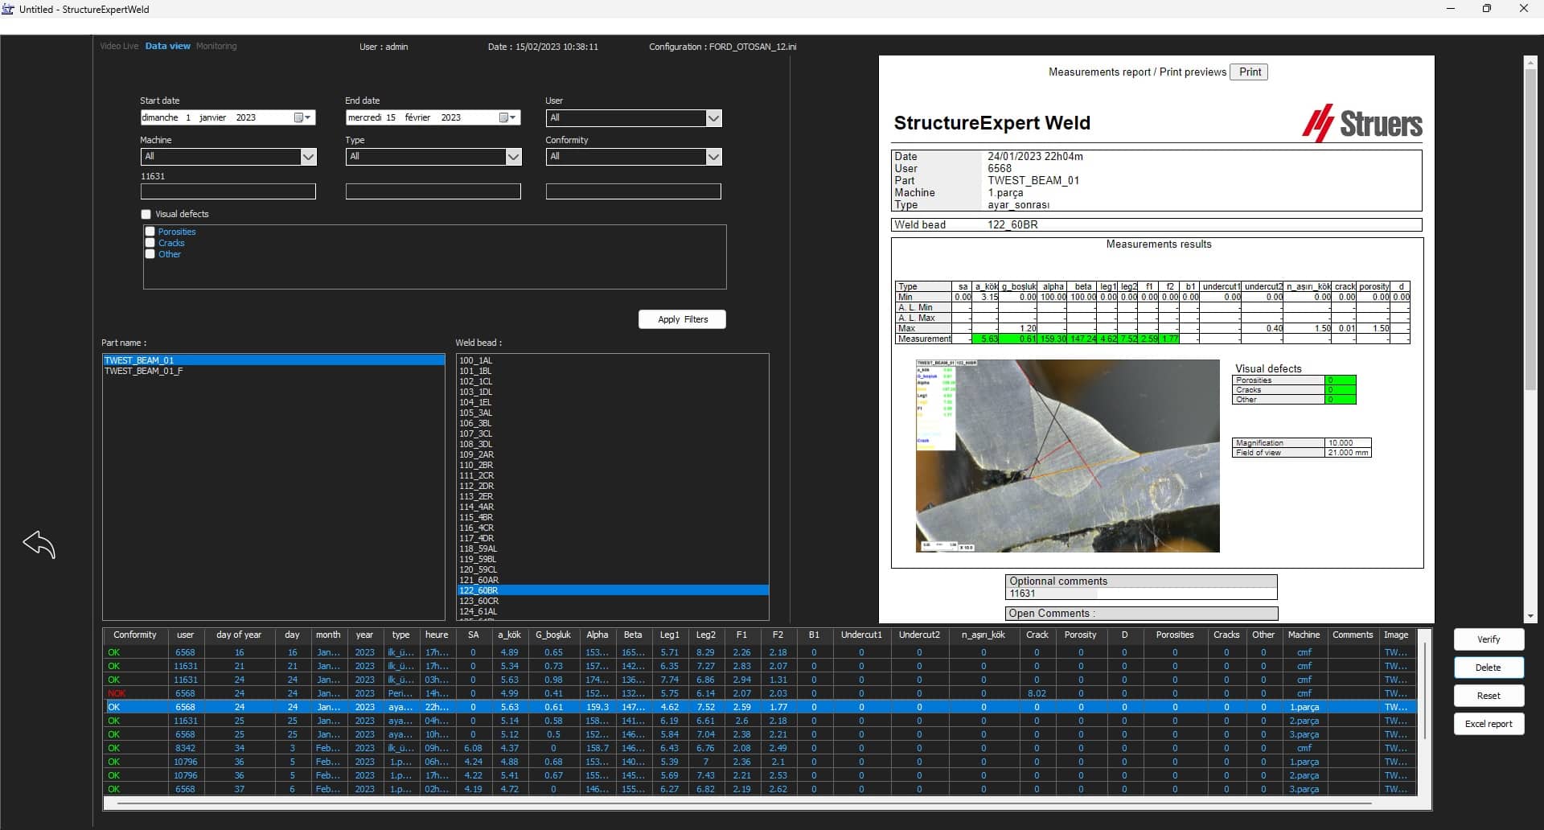Click the Verify button
1544x830 pixels.
coord(1489,639)
